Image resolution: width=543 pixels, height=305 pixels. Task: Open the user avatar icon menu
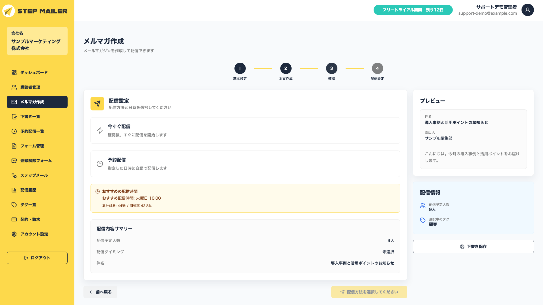tap(527, 10)
